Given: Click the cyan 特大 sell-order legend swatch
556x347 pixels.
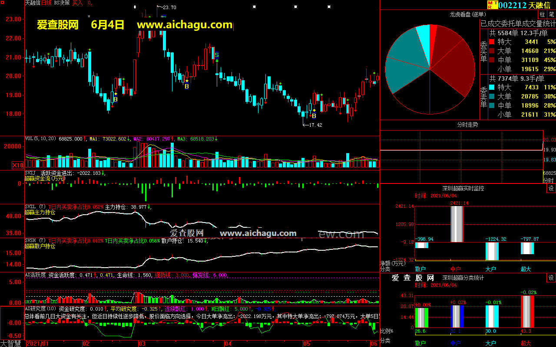Looking at the screenshot, I should coord(492,87).
